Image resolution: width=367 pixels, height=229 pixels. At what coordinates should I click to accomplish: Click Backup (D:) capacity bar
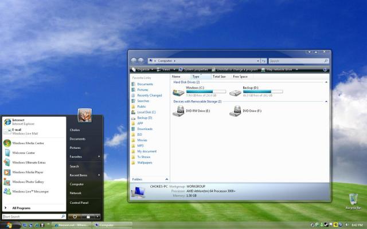coord(263,92)
